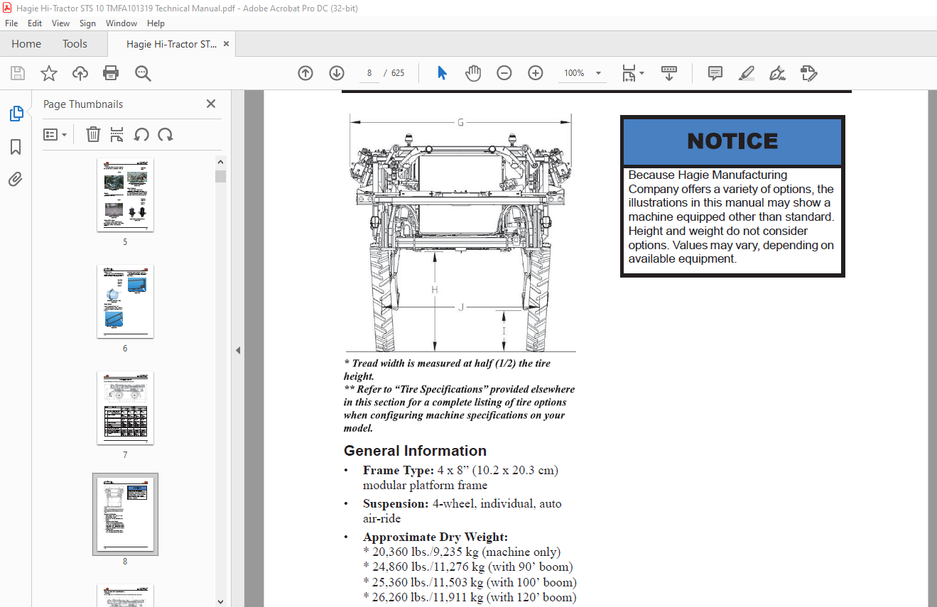Zoom out with the minus icon
937x607 pixels.
[x=504, y=73]
